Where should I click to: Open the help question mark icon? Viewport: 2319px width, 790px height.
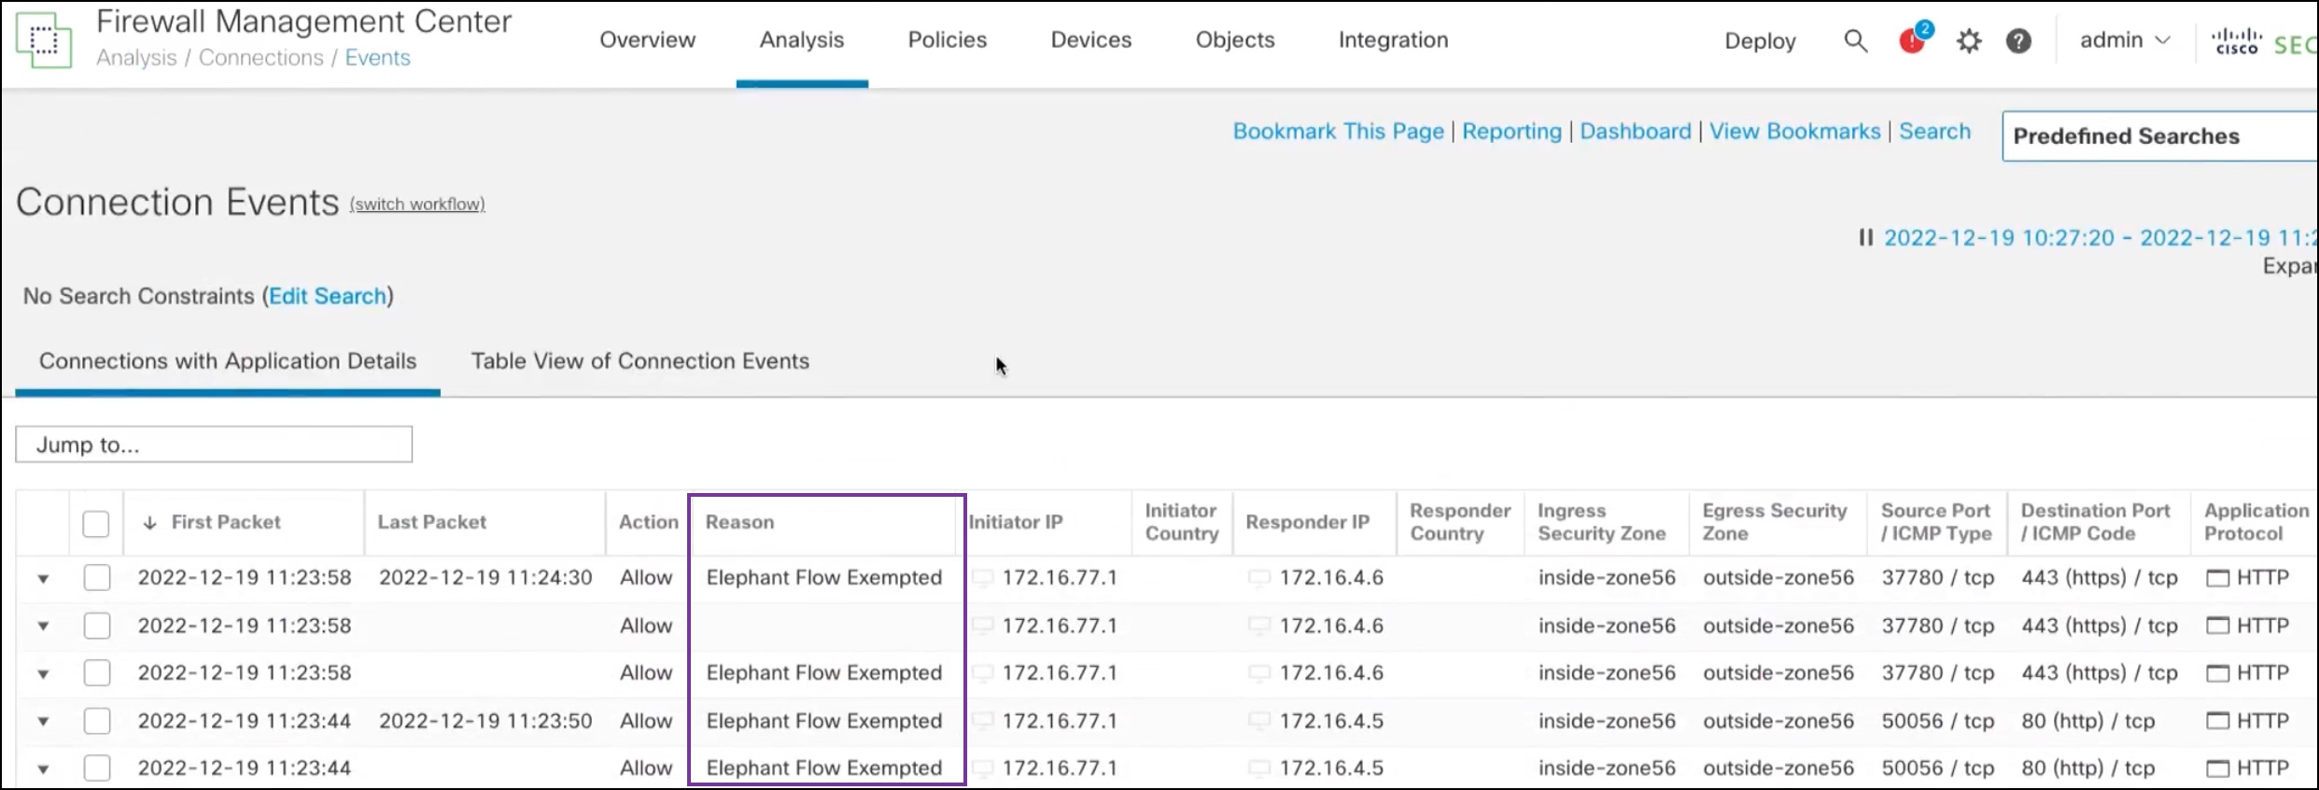point(2018,41)
